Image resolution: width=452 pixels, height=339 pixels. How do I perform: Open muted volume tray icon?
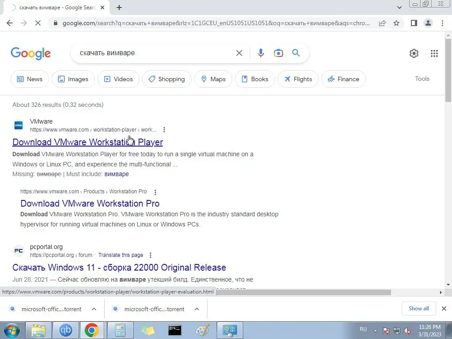407,331
